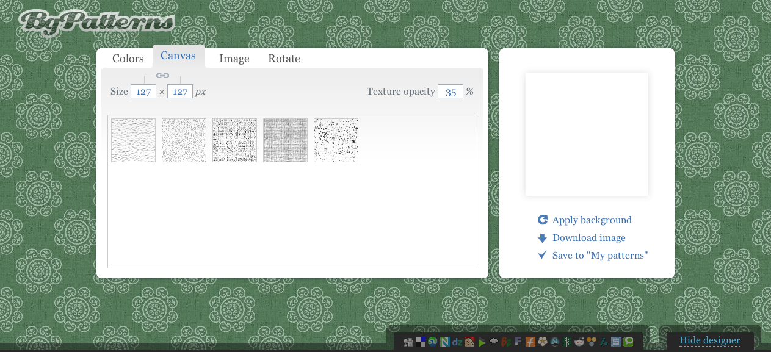Click the canvas width size field

(x=143, y=92)
